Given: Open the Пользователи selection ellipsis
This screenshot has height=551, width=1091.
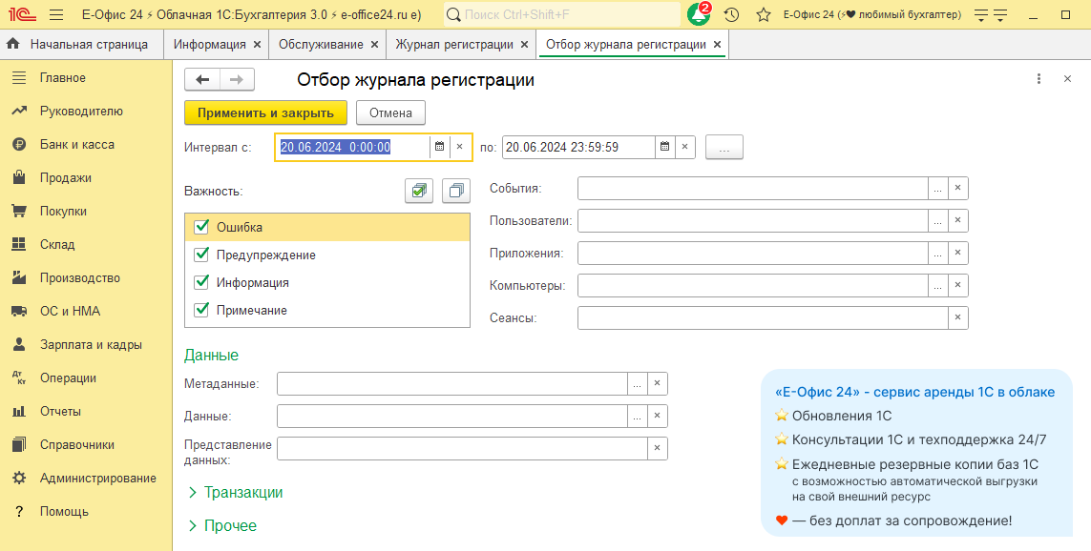Looking at the screenshot, I should click(938, 220).
